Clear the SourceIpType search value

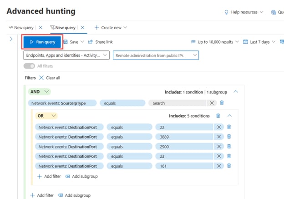[212, 103]
